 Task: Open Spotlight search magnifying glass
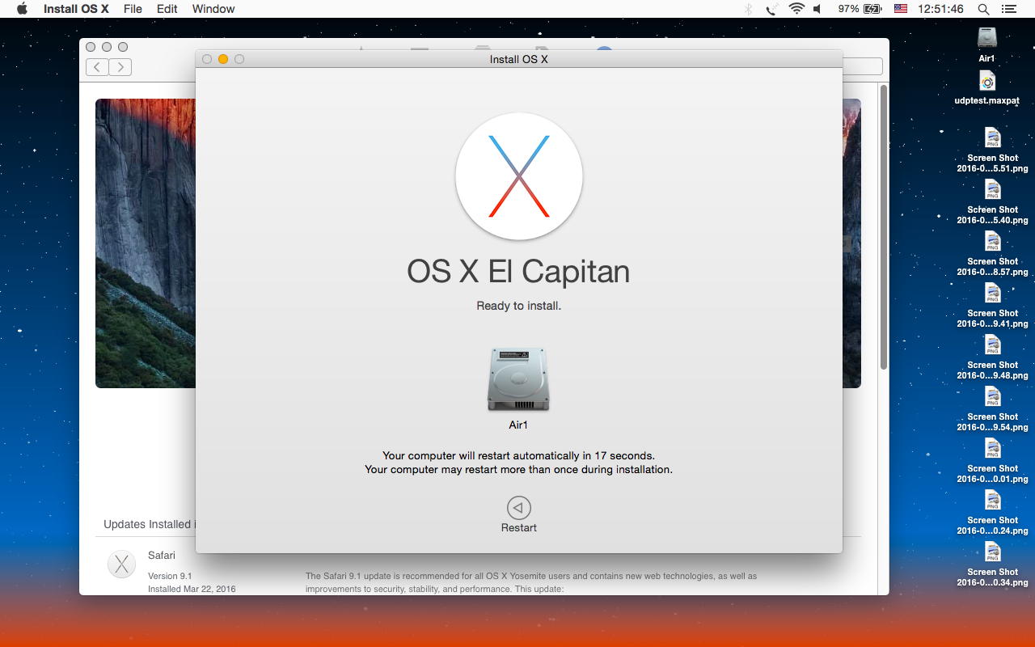pyautogui.click(x=983, y=9)
